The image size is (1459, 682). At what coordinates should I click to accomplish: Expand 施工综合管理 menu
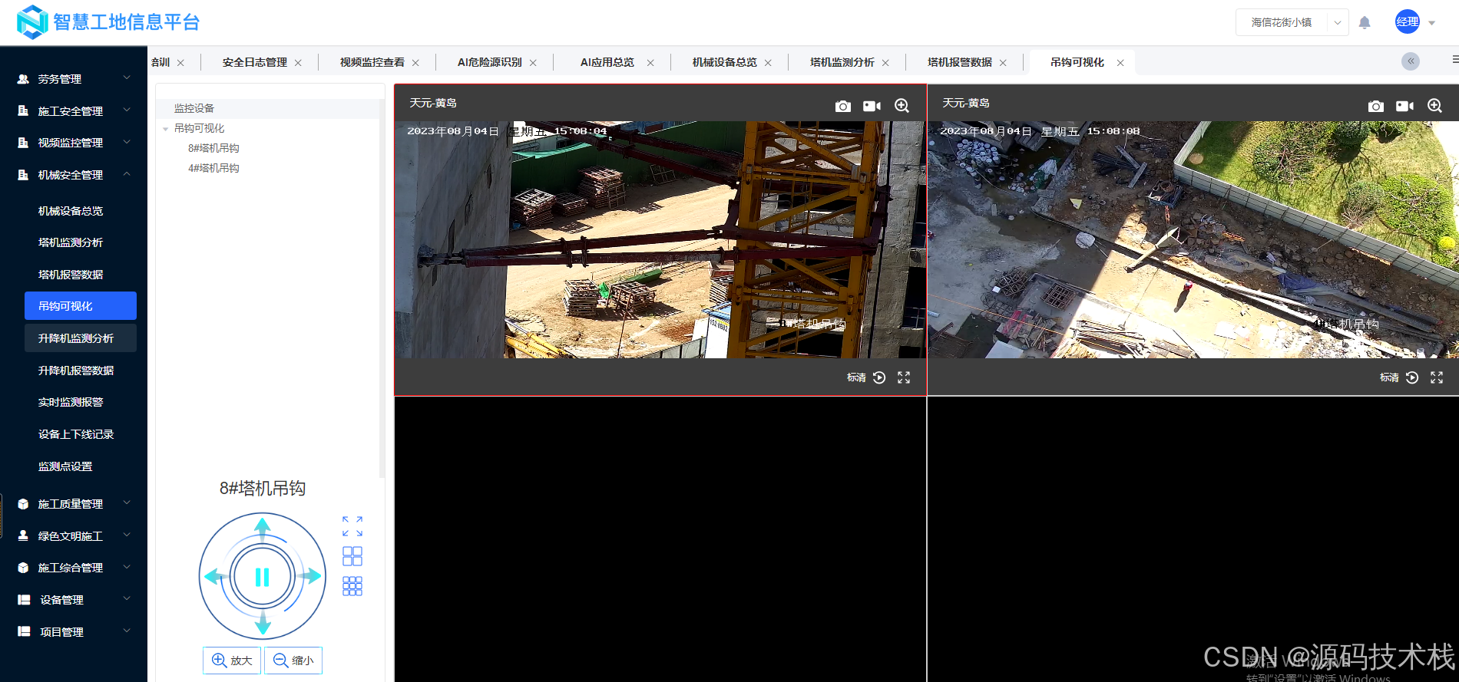(x=74, y=568)
